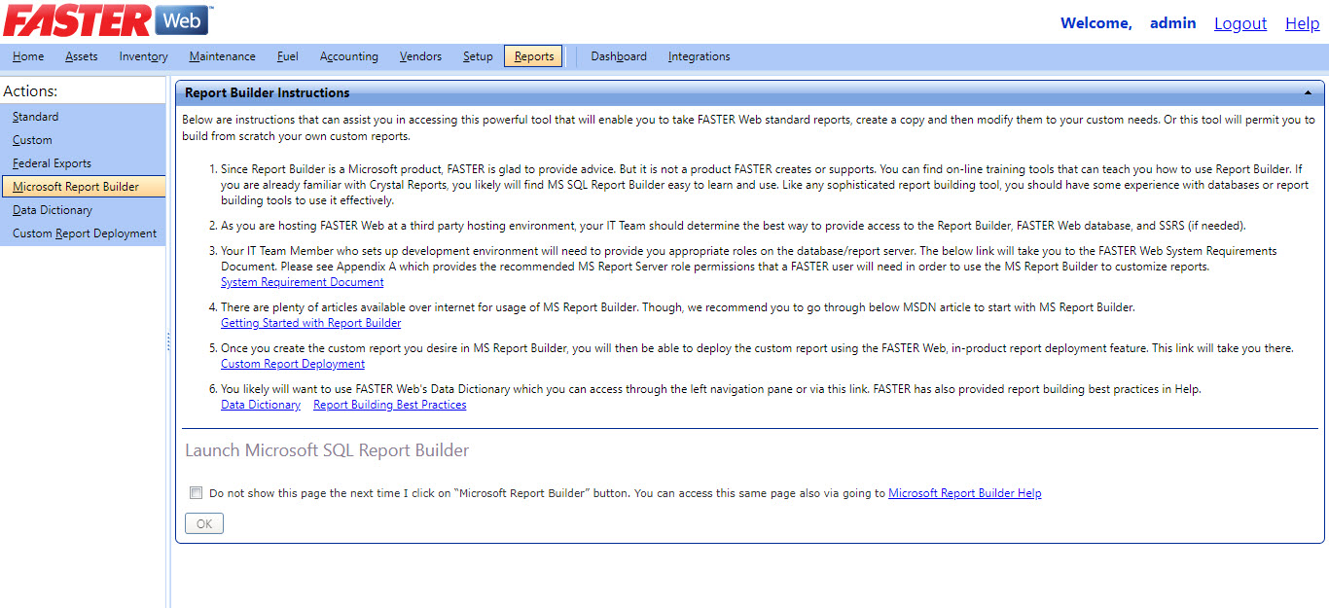The image size is (1329, 608).
Task: Open Report Building Best Practices link
Action: point(389,405)
